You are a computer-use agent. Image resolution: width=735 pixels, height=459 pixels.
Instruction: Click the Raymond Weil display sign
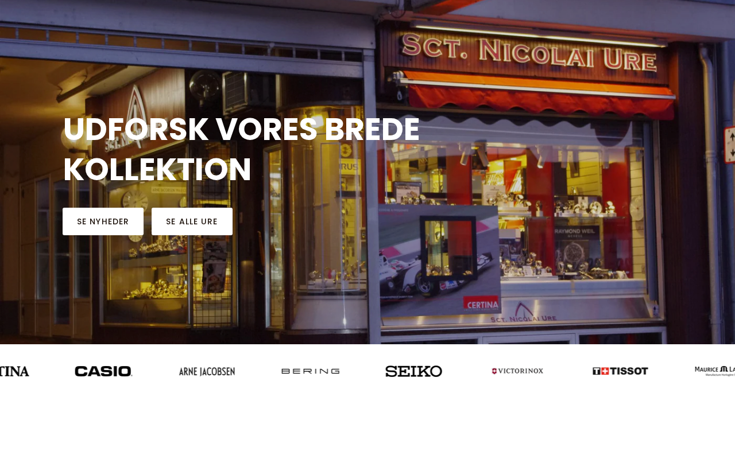click(x=577, y=234)
